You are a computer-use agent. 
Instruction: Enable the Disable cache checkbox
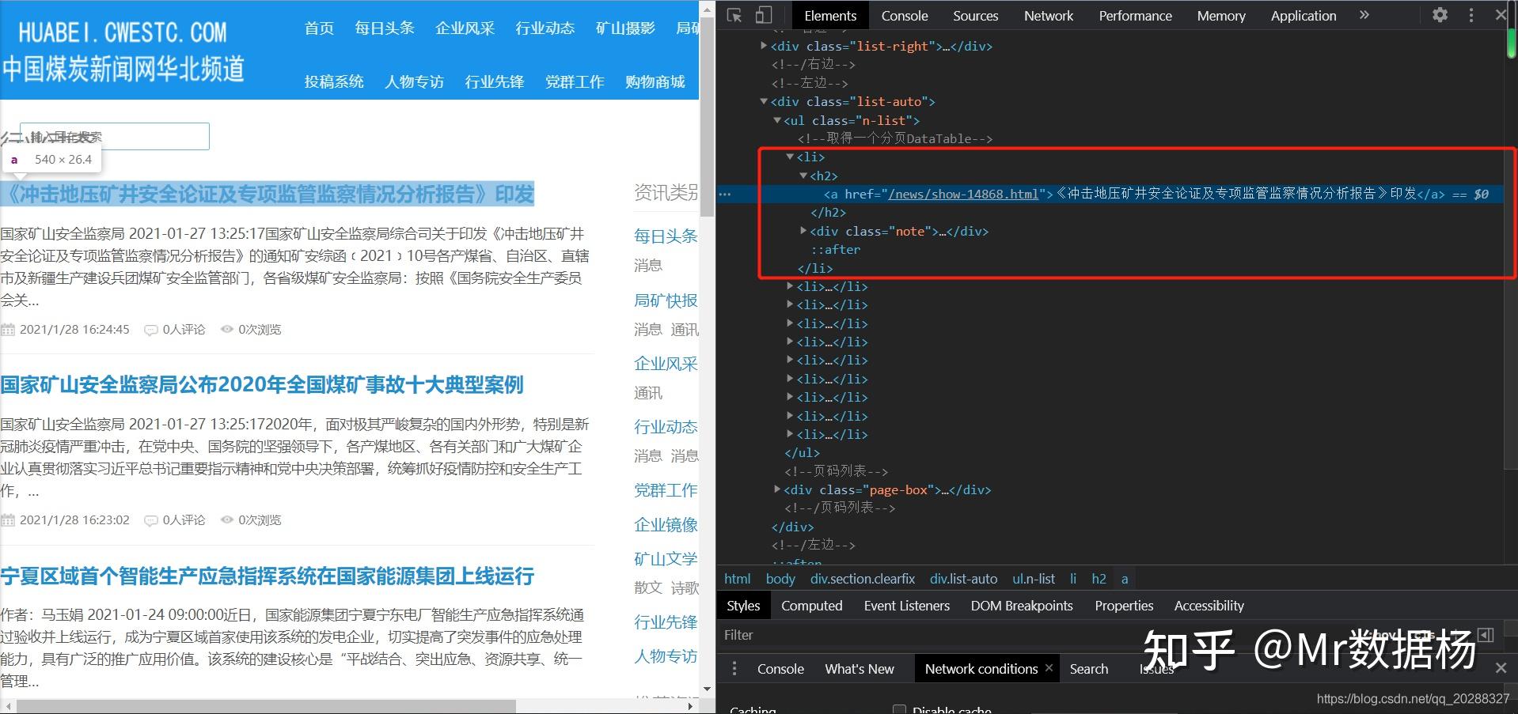pos(899,709)
